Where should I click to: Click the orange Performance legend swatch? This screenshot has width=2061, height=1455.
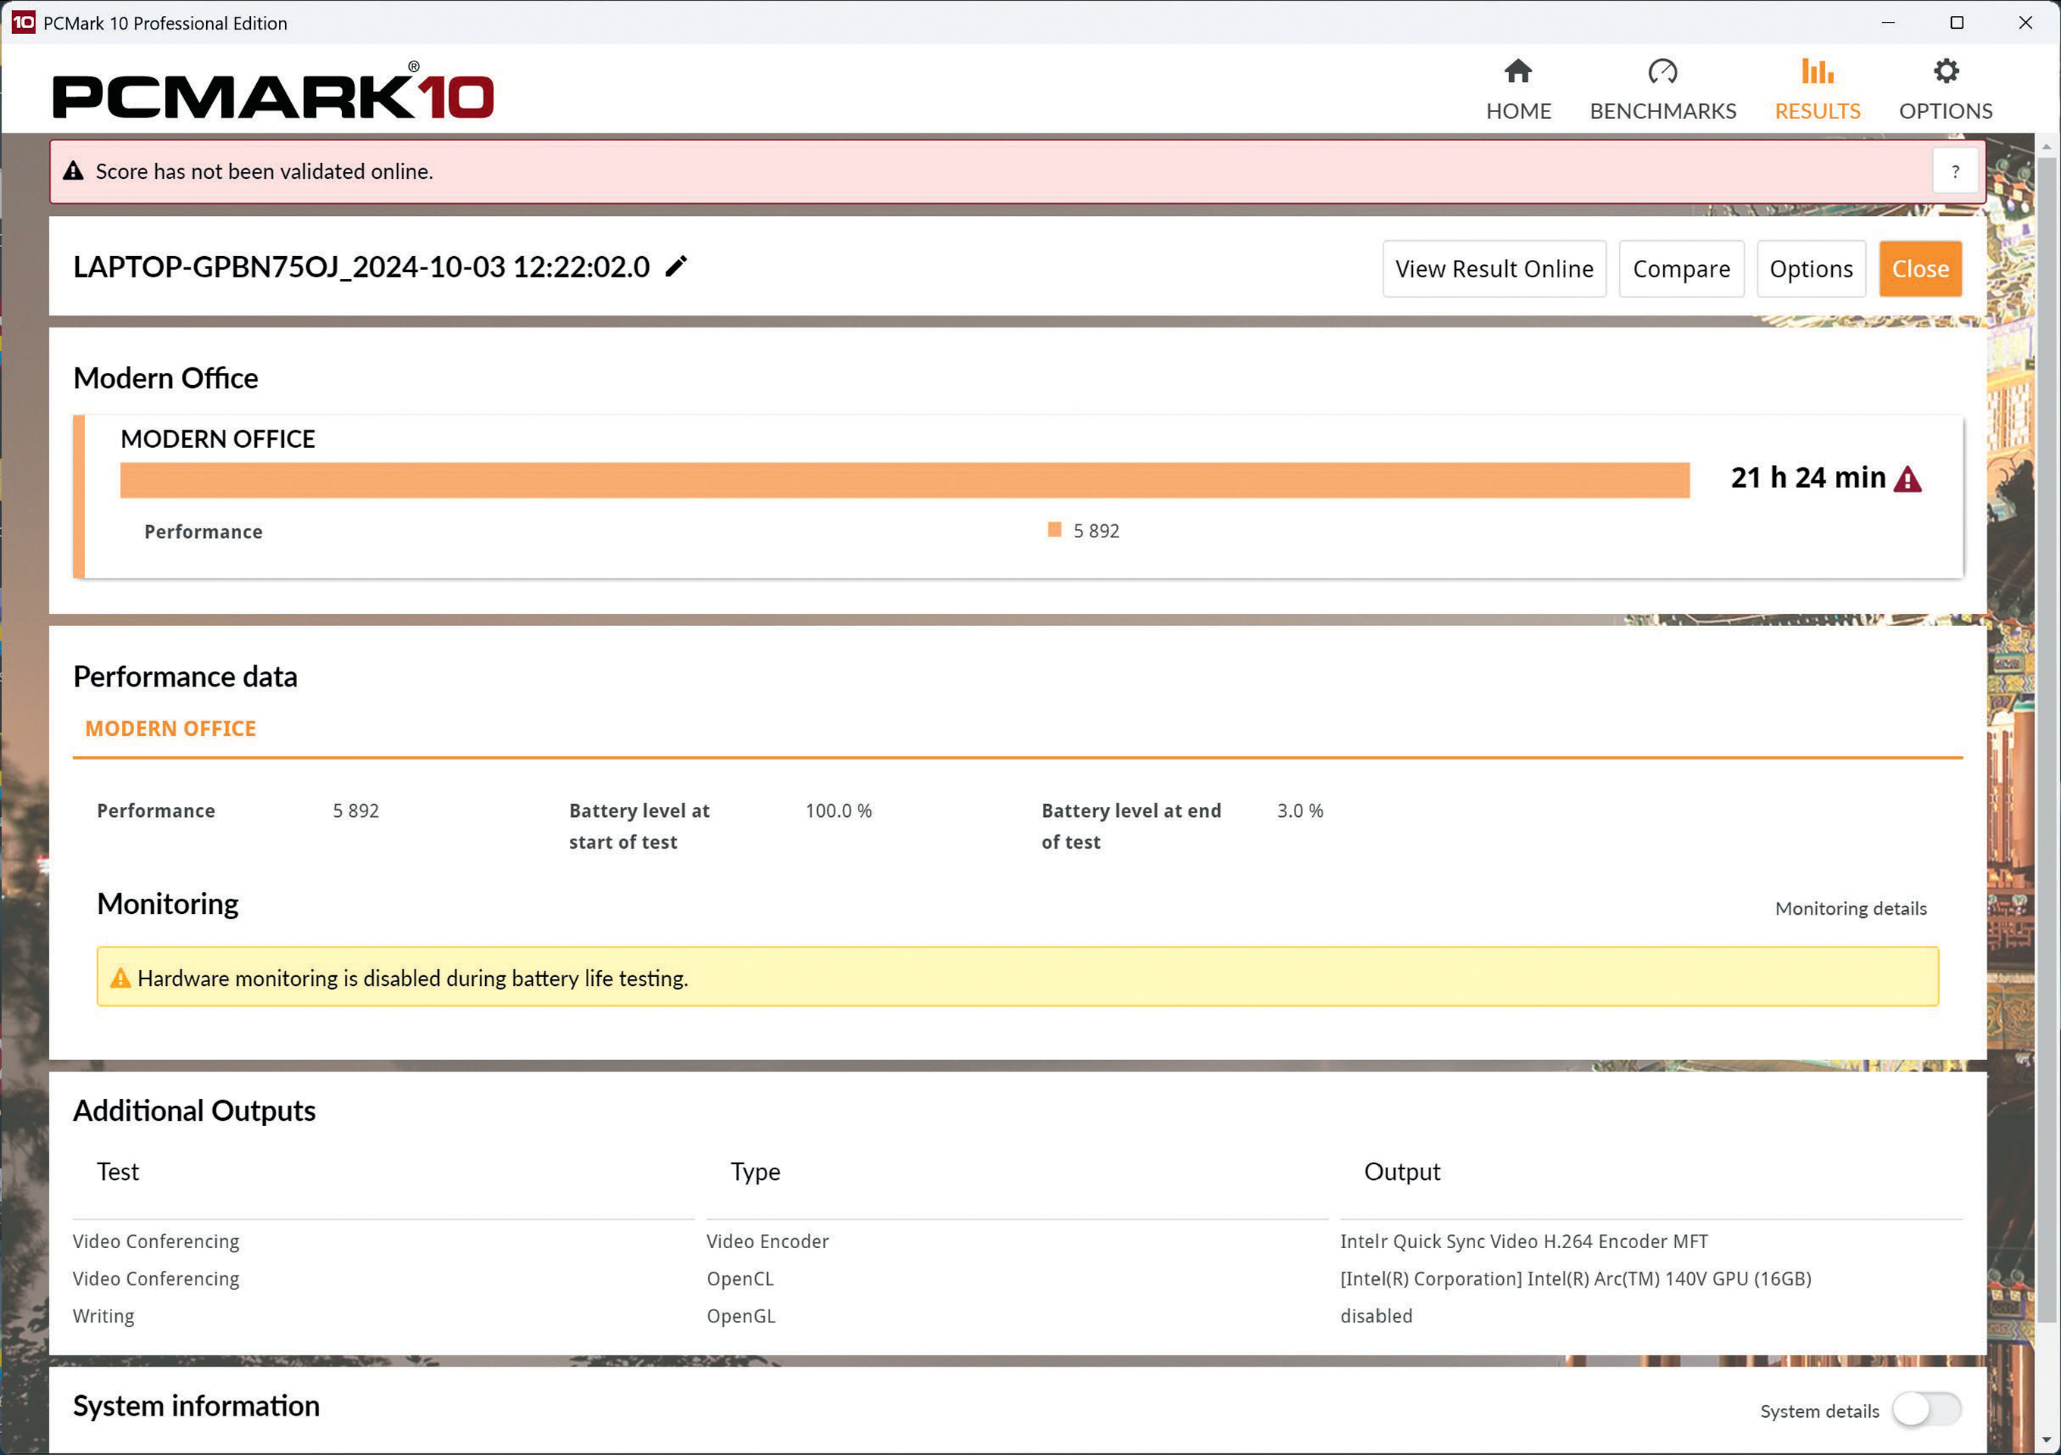pyautogui.click(x=1054, y=530)
